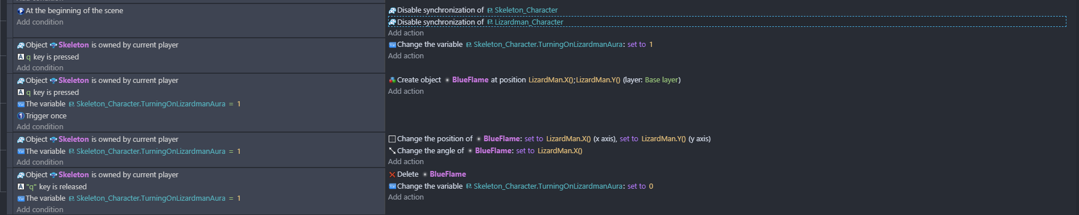Screen dimensions: 1079x215
Task: Select the Disable synchronization of Lizardman_Character action
Action: click(x=727, y=22)
